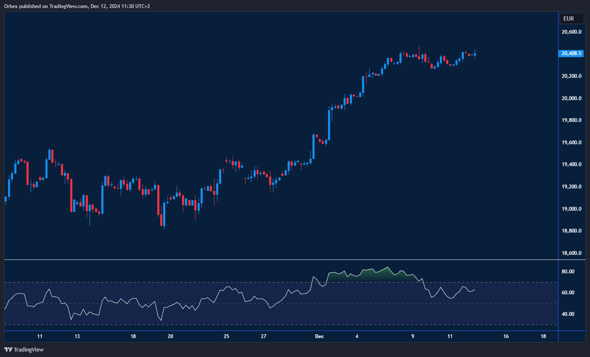
Task: Select the 20,000.0 price level label
Action: (571, 98)
